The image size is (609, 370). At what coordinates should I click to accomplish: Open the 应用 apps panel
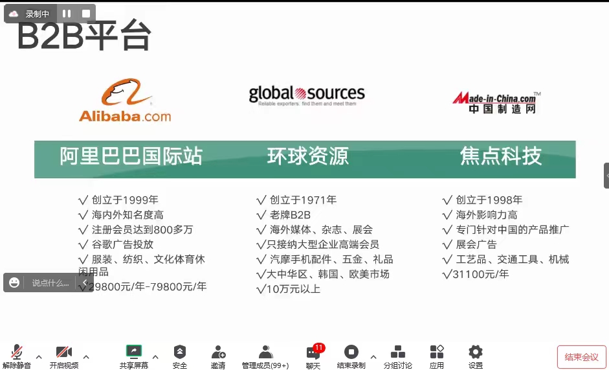437,356
